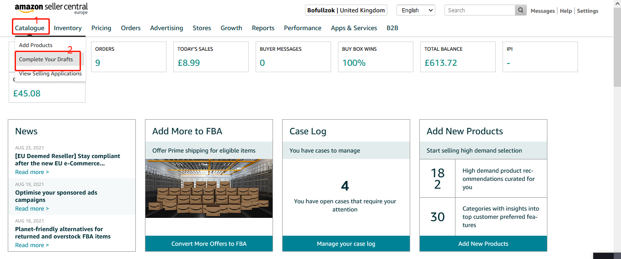621x259 pixels.
Task: Click the 4 open cases count
Action: tap(345, 186)
